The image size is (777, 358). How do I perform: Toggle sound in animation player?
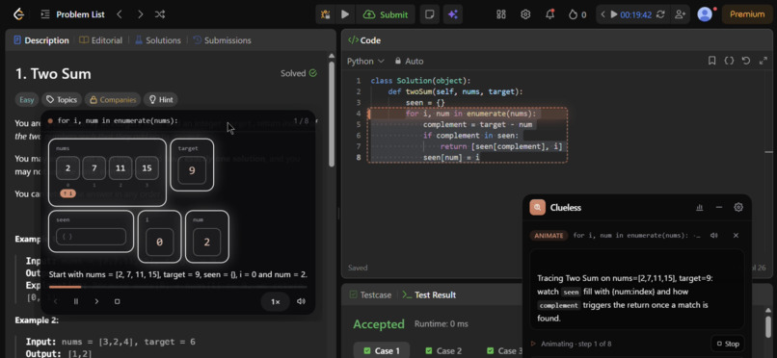(301, 301)
